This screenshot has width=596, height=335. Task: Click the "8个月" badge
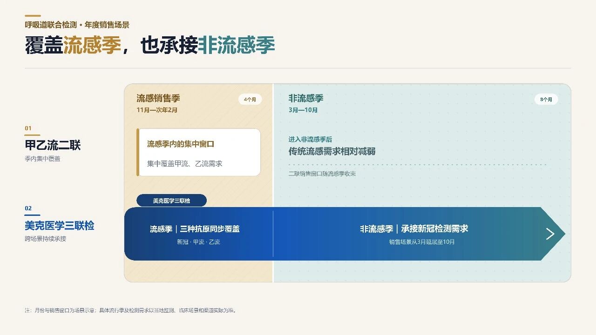[x=546, y=99]
